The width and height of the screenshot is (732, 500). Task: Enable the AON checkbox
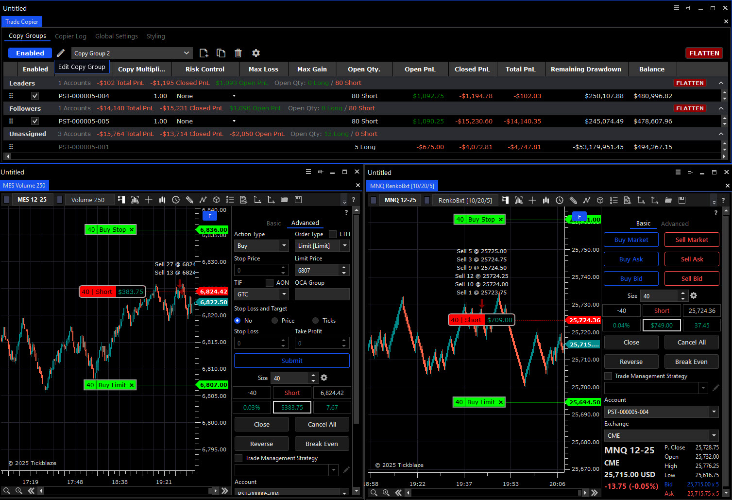pyautogui.click(x=270, y=283)
